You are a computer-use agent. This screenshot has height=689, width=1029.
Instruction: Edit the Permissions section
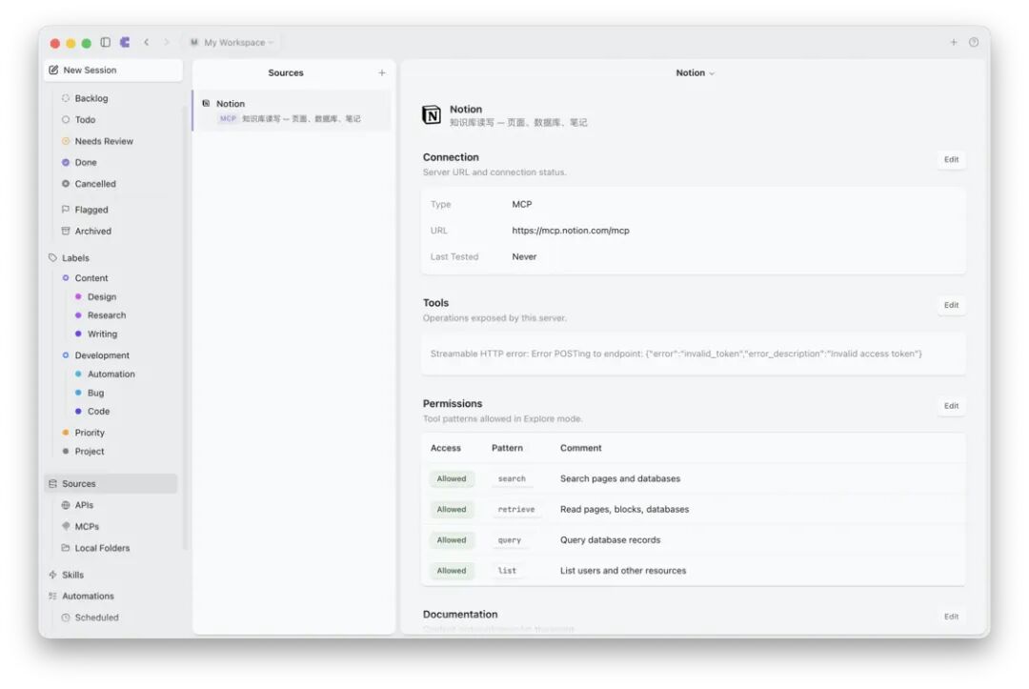tap(951, 406)
